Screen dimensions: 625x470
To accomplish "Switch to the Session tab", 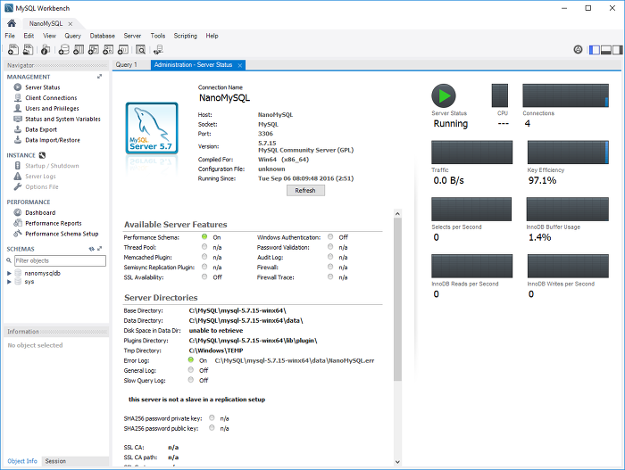I will point(55,461).
